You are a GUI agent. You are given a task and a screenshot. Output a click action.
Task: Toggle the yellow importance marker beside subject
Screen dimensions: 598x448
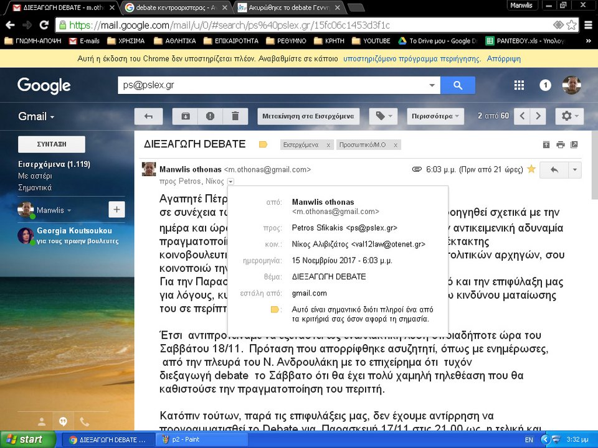point(263,144)
